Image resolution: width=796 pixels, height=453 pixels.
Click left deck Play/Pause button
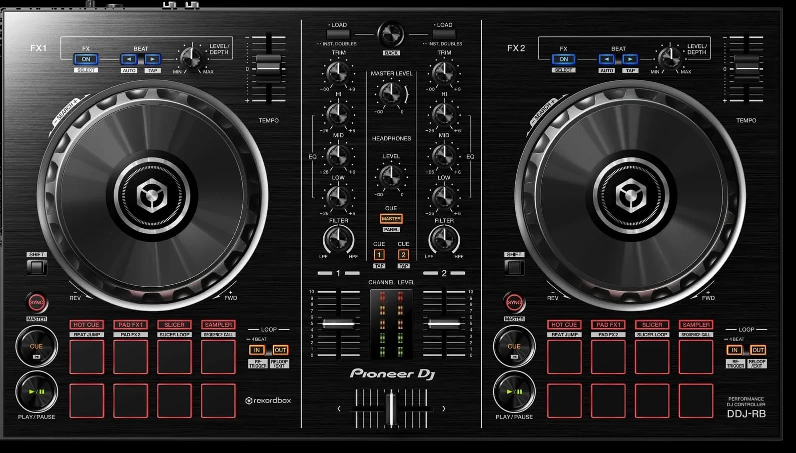click(x=36, y=392)
